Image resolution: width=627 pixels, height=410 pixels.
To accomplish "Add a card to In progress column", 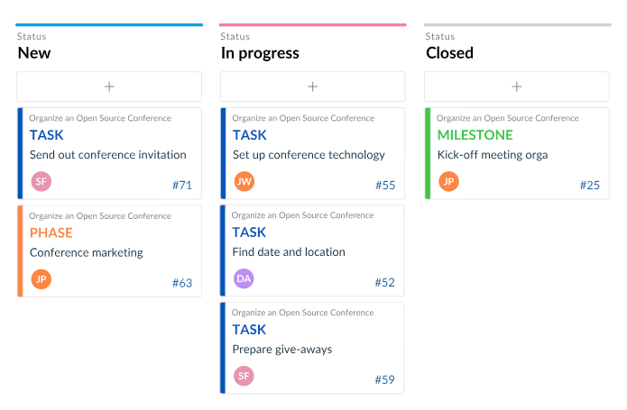I will click(312, 87).
